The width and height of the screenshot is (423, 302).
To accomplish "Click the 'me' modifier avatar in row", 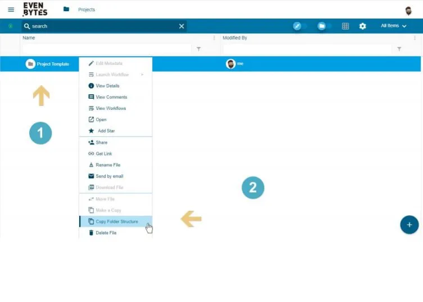I will pos(231,64).
